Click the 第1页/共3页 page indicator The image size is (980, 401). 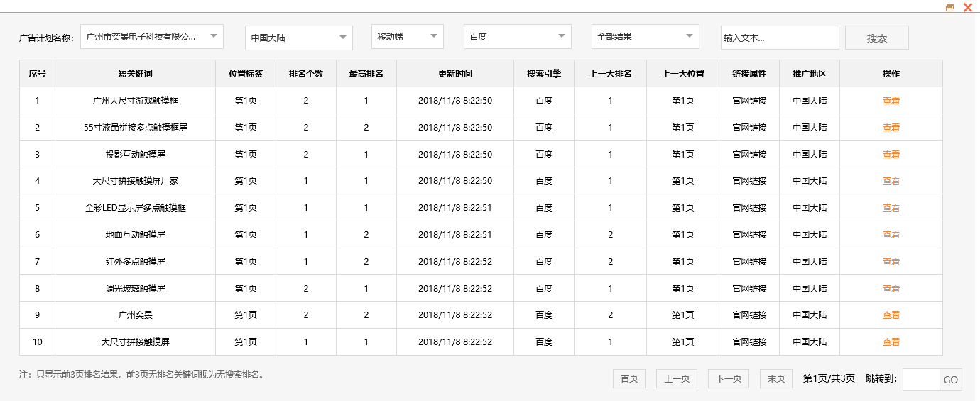[x=829, y=379]
